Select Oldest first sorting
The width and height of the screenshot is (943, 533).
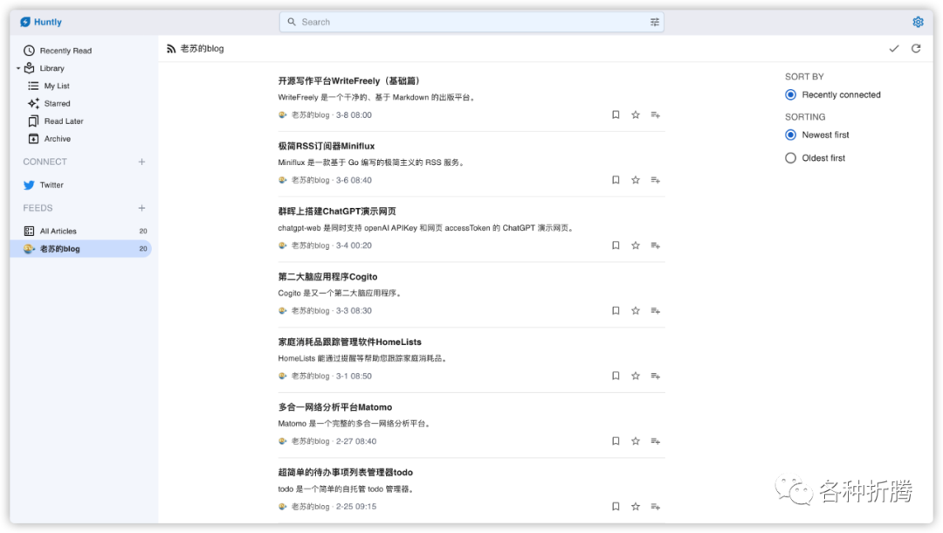pos(790,158)
